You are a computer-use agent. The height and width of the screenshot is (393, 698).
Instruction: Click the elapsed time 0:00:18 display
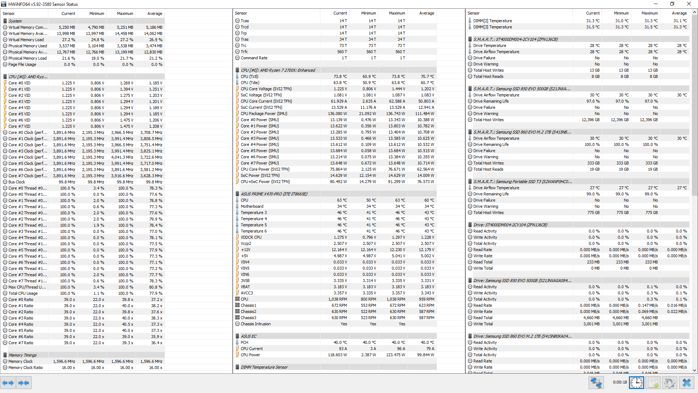click(x=619, y=382)
